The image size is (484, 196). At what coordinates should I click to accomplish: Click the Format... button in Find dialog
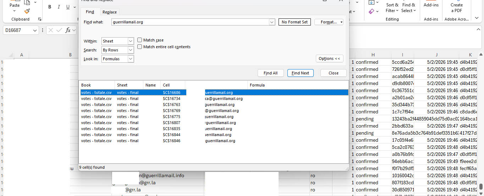pyautogui.click(x=329, y=22)
